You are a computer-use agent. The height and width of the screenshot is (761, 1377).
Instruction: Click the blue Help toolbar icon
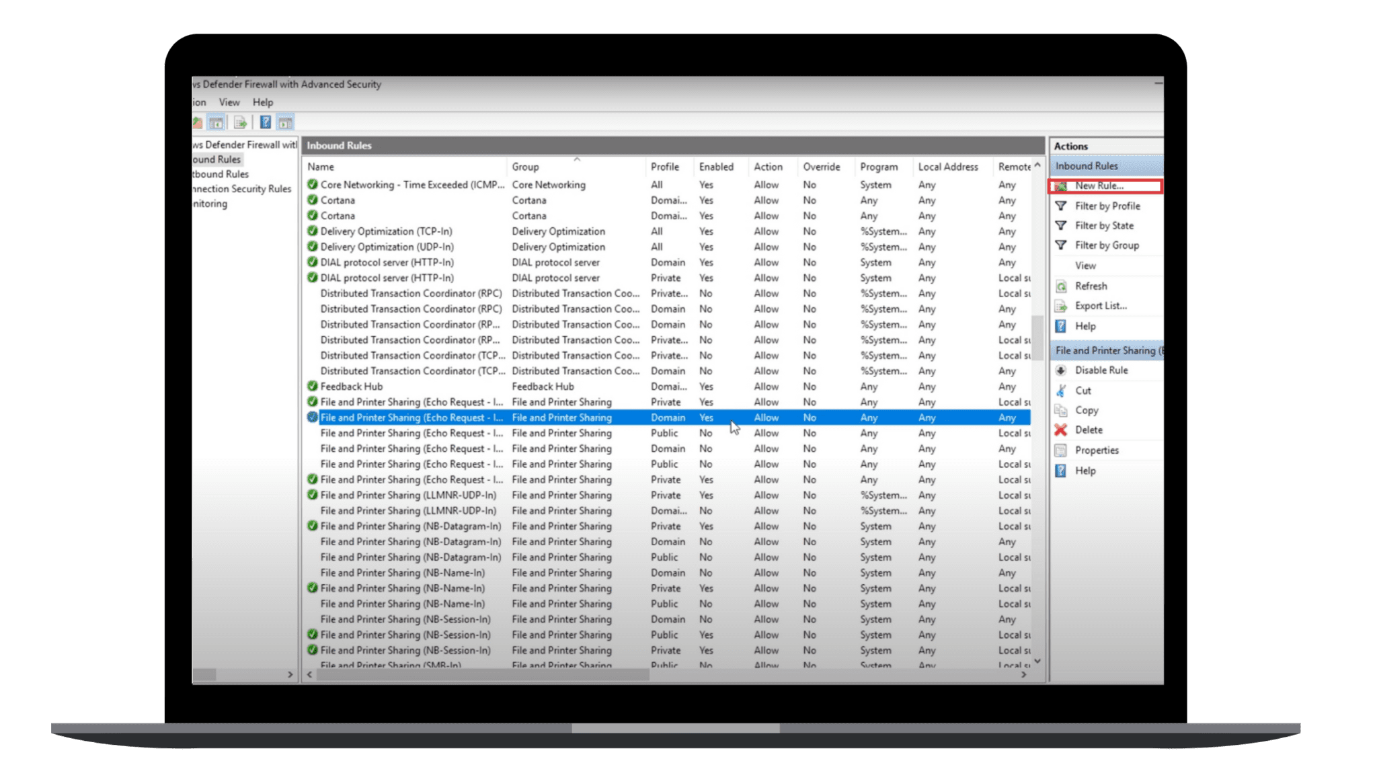tap(265, 122)
